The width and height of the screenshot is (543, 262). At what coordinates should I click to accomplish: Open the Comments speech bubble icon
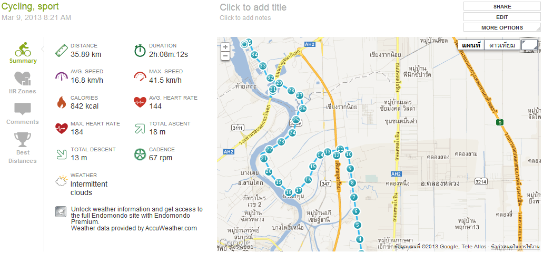coord(23,109)
